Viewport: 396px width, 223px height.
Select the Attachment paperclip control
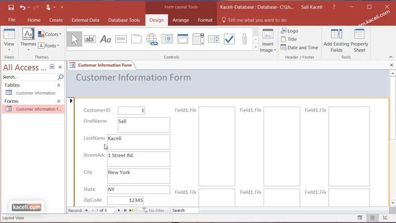[244, 39]
